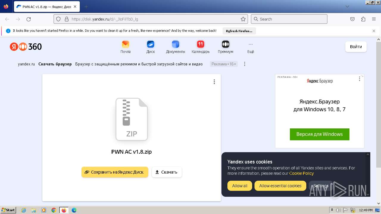Open Firefox application hamburger menu
This screenshot has width=381, height=214.
pyautogui.click(x=374, y=19)
